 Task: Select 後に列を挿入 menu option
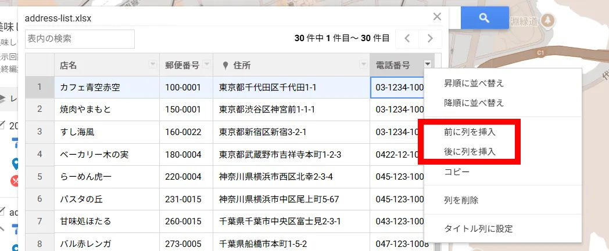tap(470, 152)
